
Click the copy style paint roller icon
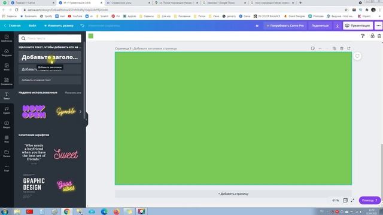tap(363, 36)
